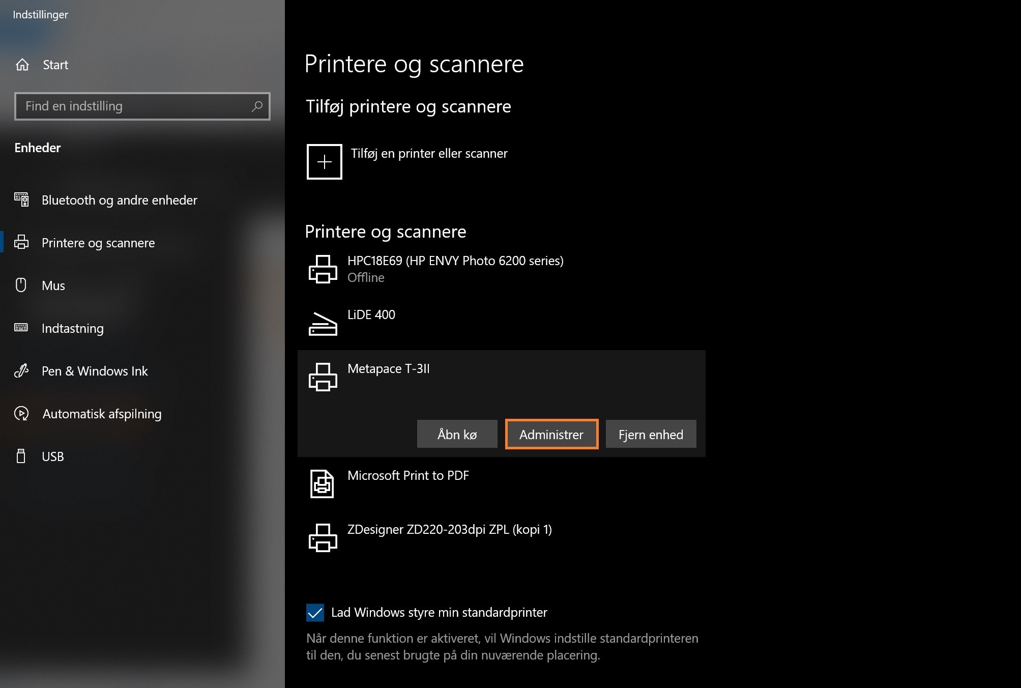Click the Microsoft Print to PDF icon
Image resolution: width=1021 pixels, height=688 pixels.
[322, 484]
